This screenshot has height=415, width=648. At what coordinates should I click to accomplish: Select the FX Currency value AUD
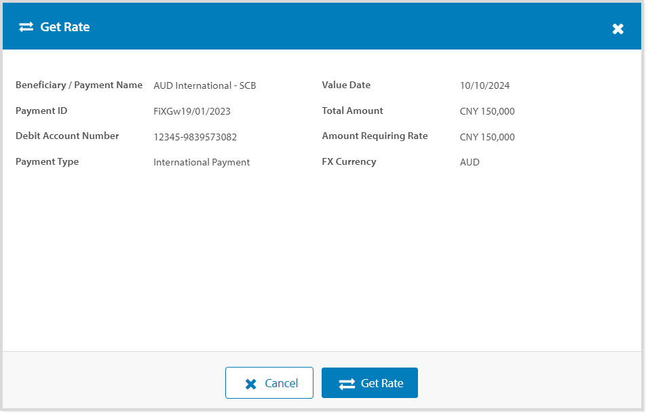pyautogui.click(x=470, y=163)
